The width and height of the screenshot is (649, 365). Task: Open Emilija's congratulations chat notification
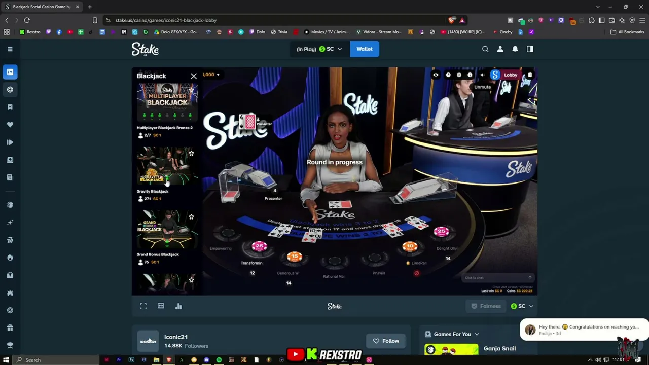(584, 330)
